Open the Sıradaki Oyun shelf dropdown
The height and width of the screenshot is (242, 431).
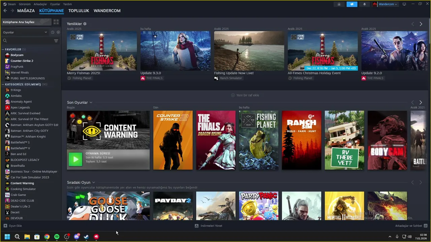point(94,183)
